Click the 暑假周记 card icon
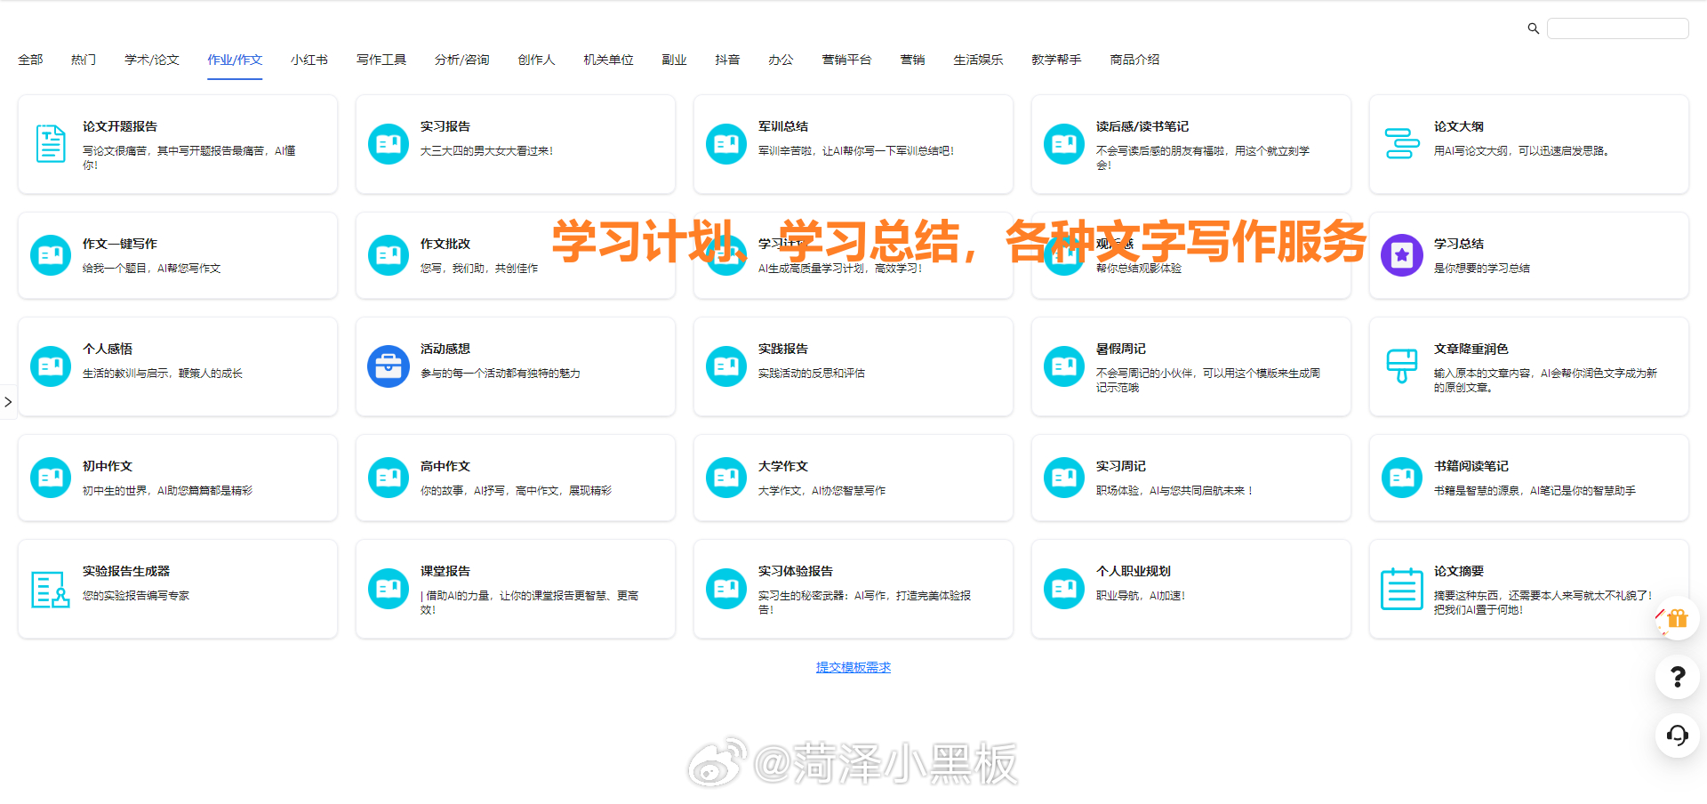 [1064, 366]
